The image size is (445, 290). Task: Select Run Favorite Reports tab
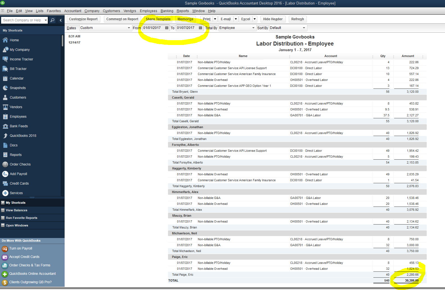tap(32, 218)
